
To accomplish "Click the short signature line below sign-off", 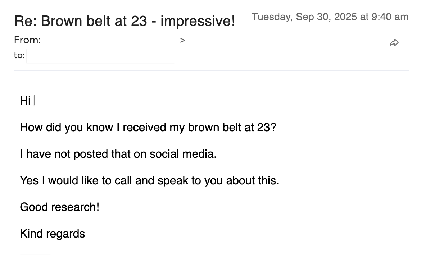I will (35, 254).
